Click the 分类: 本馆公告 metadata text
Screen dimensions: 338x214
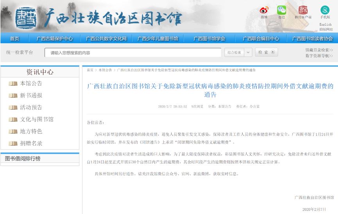pyautogui.click(x=220, y=106)
